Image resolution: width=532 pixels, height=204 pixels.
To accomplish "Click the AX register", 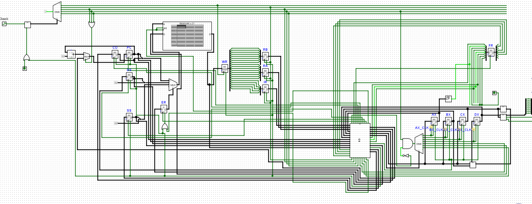I will [x=434, y=121].
